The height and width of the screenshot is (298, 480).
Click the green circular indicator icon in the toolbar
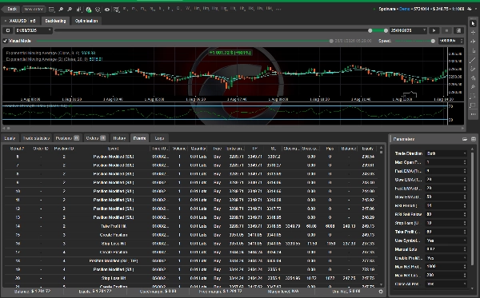pos(89,10)
